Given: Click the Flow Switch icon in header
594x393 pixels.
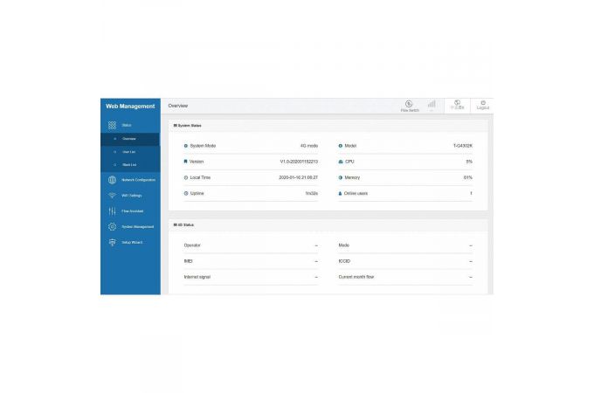Looking at the screenshot, I should tap(409, 104).
